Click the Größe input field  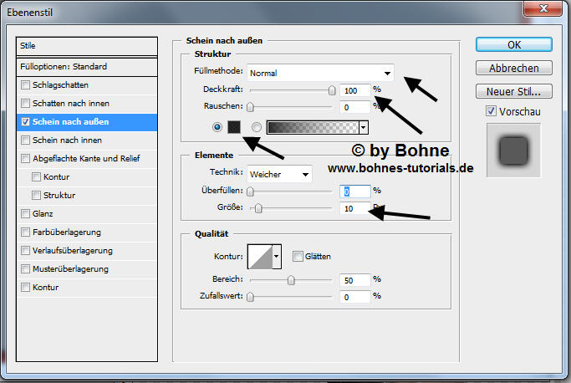point(355,207)
